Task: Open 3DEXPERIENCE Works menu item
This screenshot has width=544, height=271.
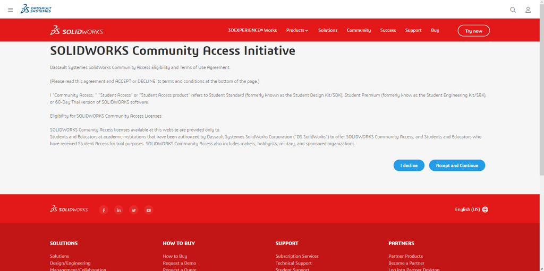Action: pos(252,30)
